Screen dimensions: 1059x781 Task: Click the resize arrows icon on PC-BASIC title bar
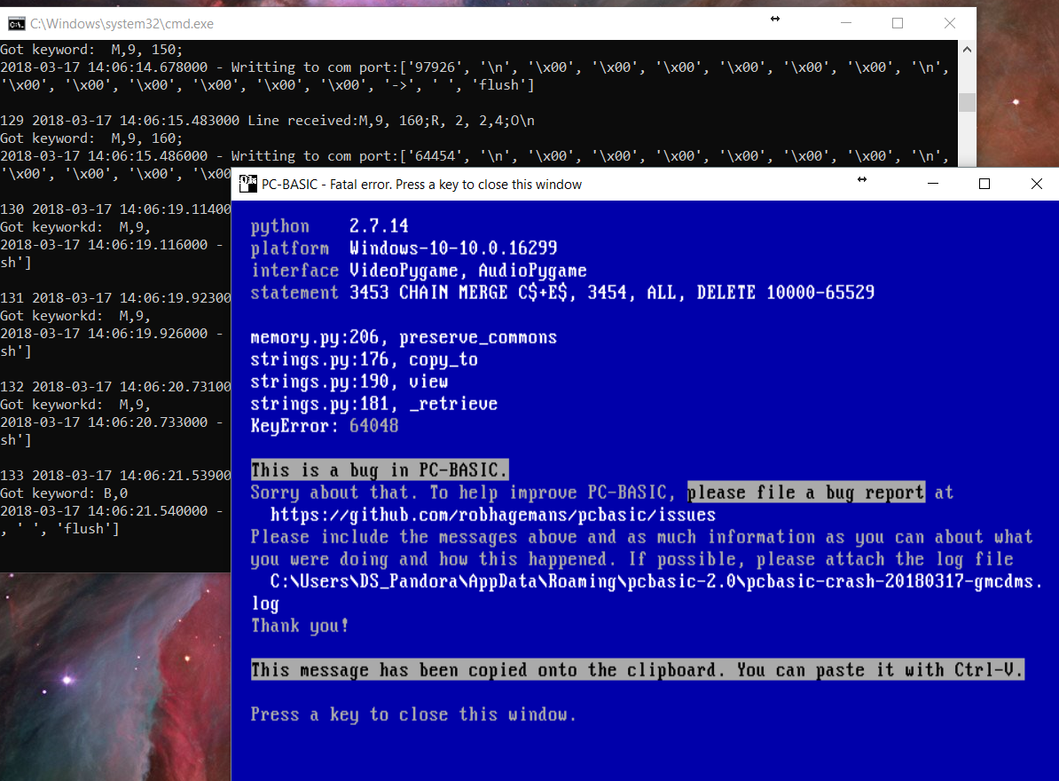861,179
